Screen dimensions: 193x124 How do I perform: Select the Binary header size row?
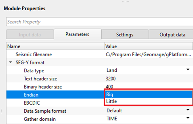click(x=43, y=87)
